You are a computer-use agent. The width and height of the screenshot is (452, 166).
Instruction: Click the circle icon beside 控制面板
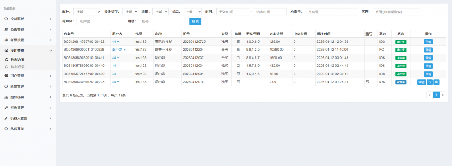point(6,19)
